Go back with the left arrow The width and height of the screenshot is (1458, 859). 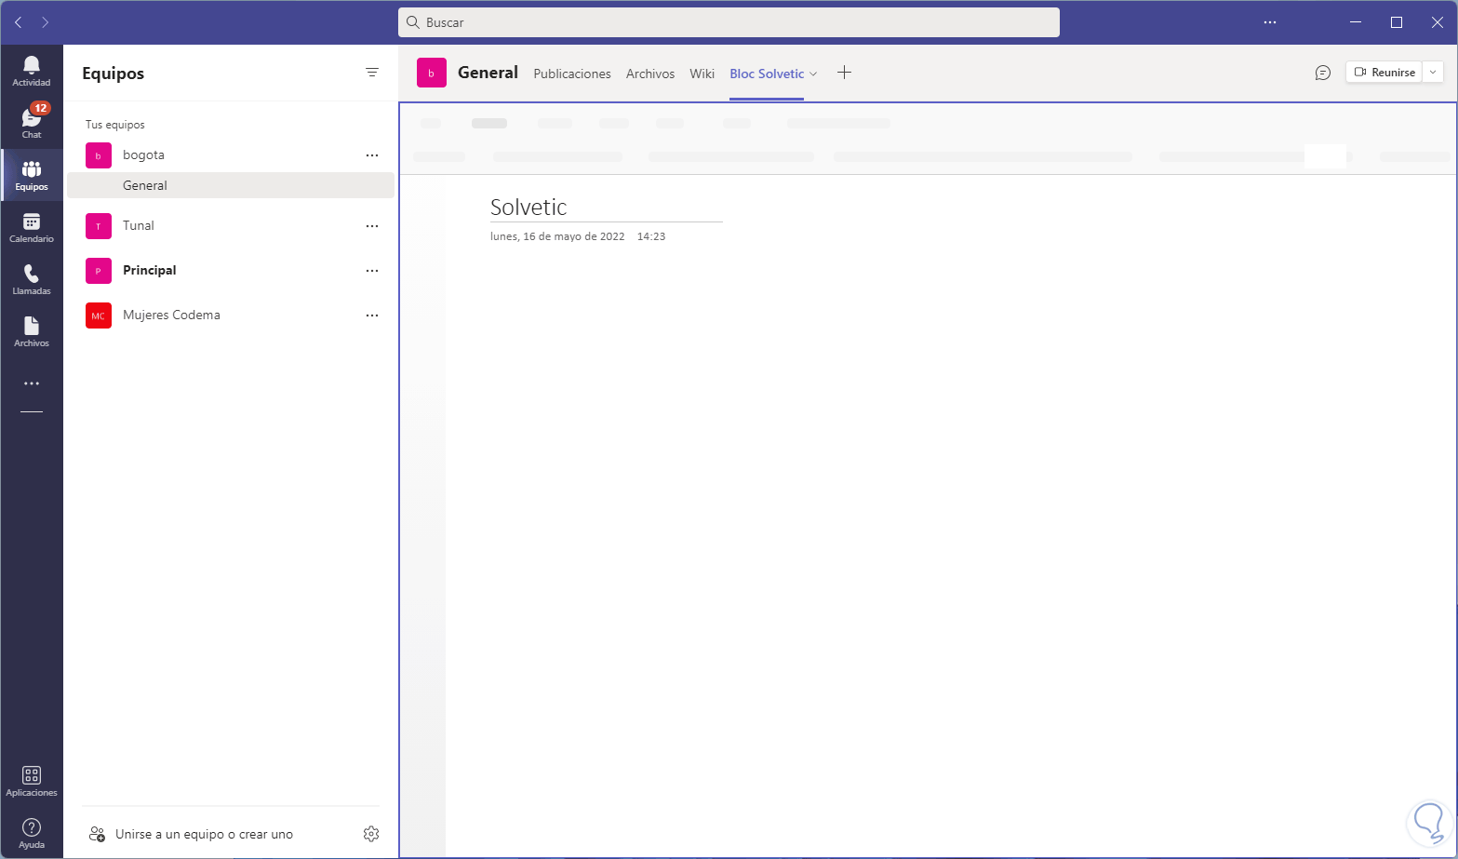tap(19, 22)
